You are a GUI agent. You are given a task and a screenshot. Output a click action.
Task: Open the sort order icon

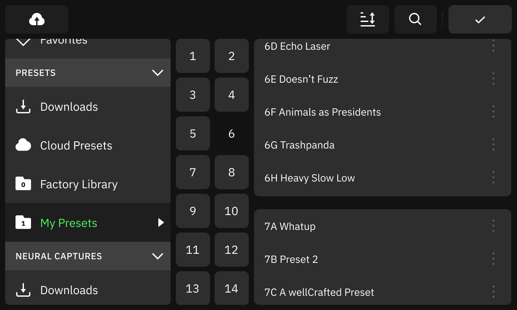tap(368, 19)
